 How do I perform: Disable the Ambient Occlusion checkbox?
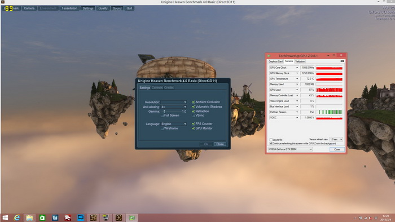click(193, 102)
